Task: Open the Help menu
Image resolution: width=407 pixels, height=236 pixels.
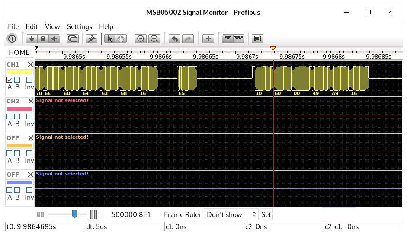Action: [106, 27]
